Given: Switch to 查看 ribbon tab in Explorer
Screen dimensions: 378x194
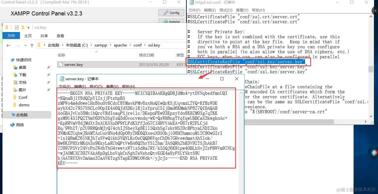Looking at the screenshot, I should [60, 36].
